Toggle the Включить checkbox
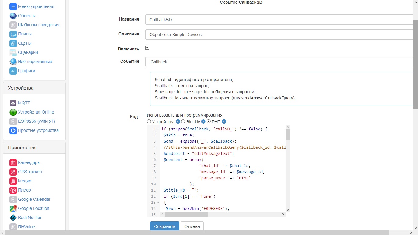 [147, 48]
